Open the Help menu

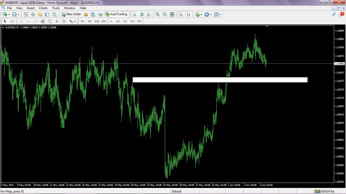click(x=83, y=8)
